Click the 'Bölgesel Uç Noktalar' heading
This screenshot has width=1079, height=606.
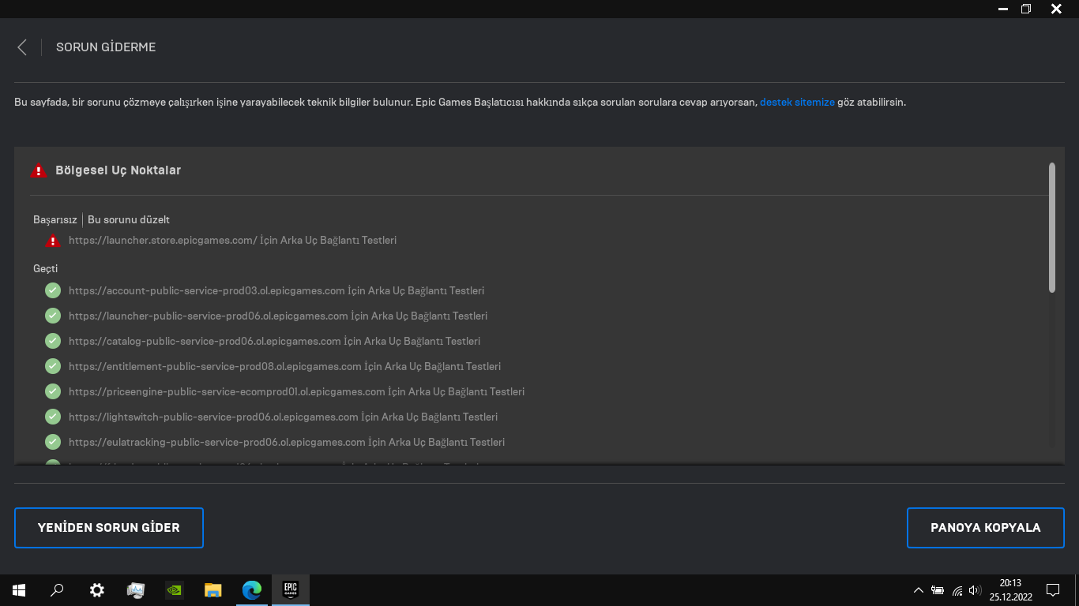(x=118, y=170)
